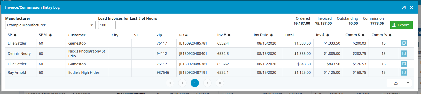Select page 1 in pagination
Viewport: 421px width, 94px height.
tap(195, 83)
